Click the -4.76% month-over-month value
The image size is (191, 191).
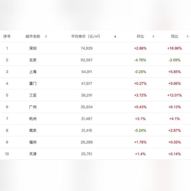(140, 60)
